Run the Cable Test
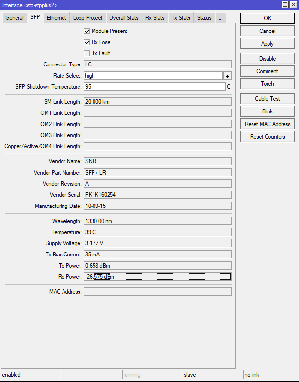Viewport: 299px width, 382px height. [x=267, y=99]
